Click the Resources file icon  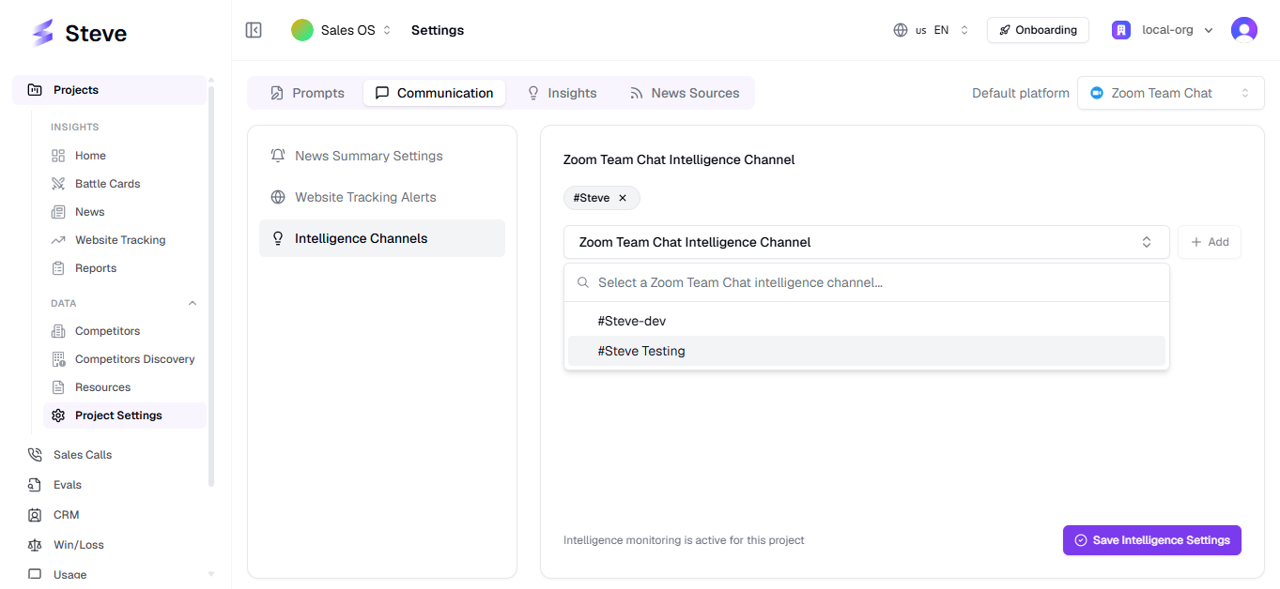(58, 387)
